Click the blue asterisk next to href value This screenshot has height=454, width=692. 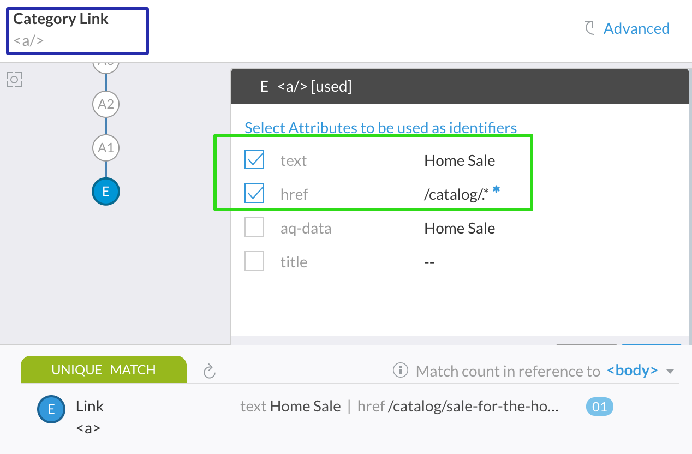tap(496, 189)
